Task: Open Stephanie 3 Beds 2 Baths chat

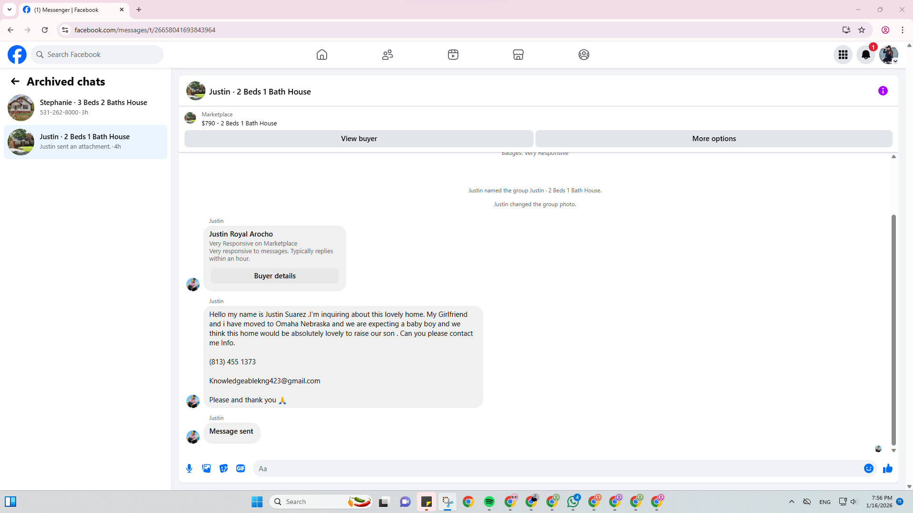Action: click(86, 107)
